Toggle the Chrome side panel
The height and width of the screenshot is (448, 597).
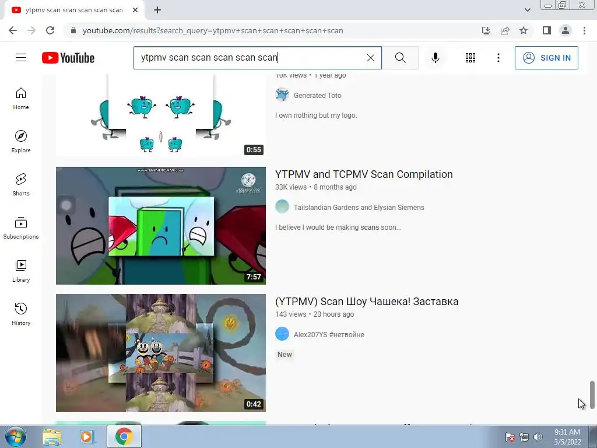coord(547,30)
